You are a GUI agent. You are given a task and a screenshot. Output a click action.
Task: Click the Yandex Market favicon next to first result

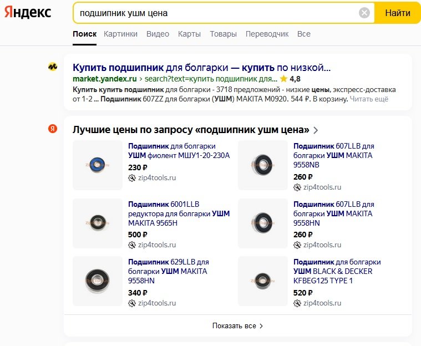point(53,67)
